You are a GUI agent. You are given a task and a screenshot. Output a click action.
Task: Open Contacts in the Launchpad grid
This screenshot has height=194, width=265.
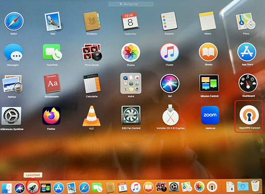point(92,22)
